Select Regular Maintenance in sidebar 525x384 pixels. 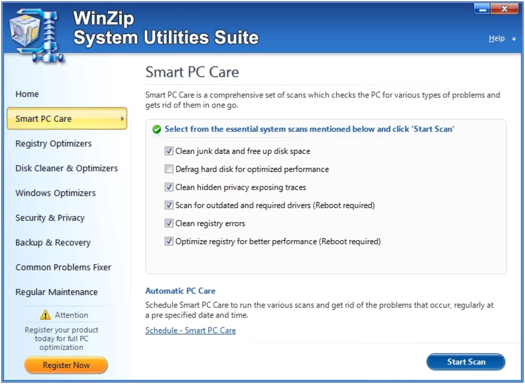[x=57, y=292]
